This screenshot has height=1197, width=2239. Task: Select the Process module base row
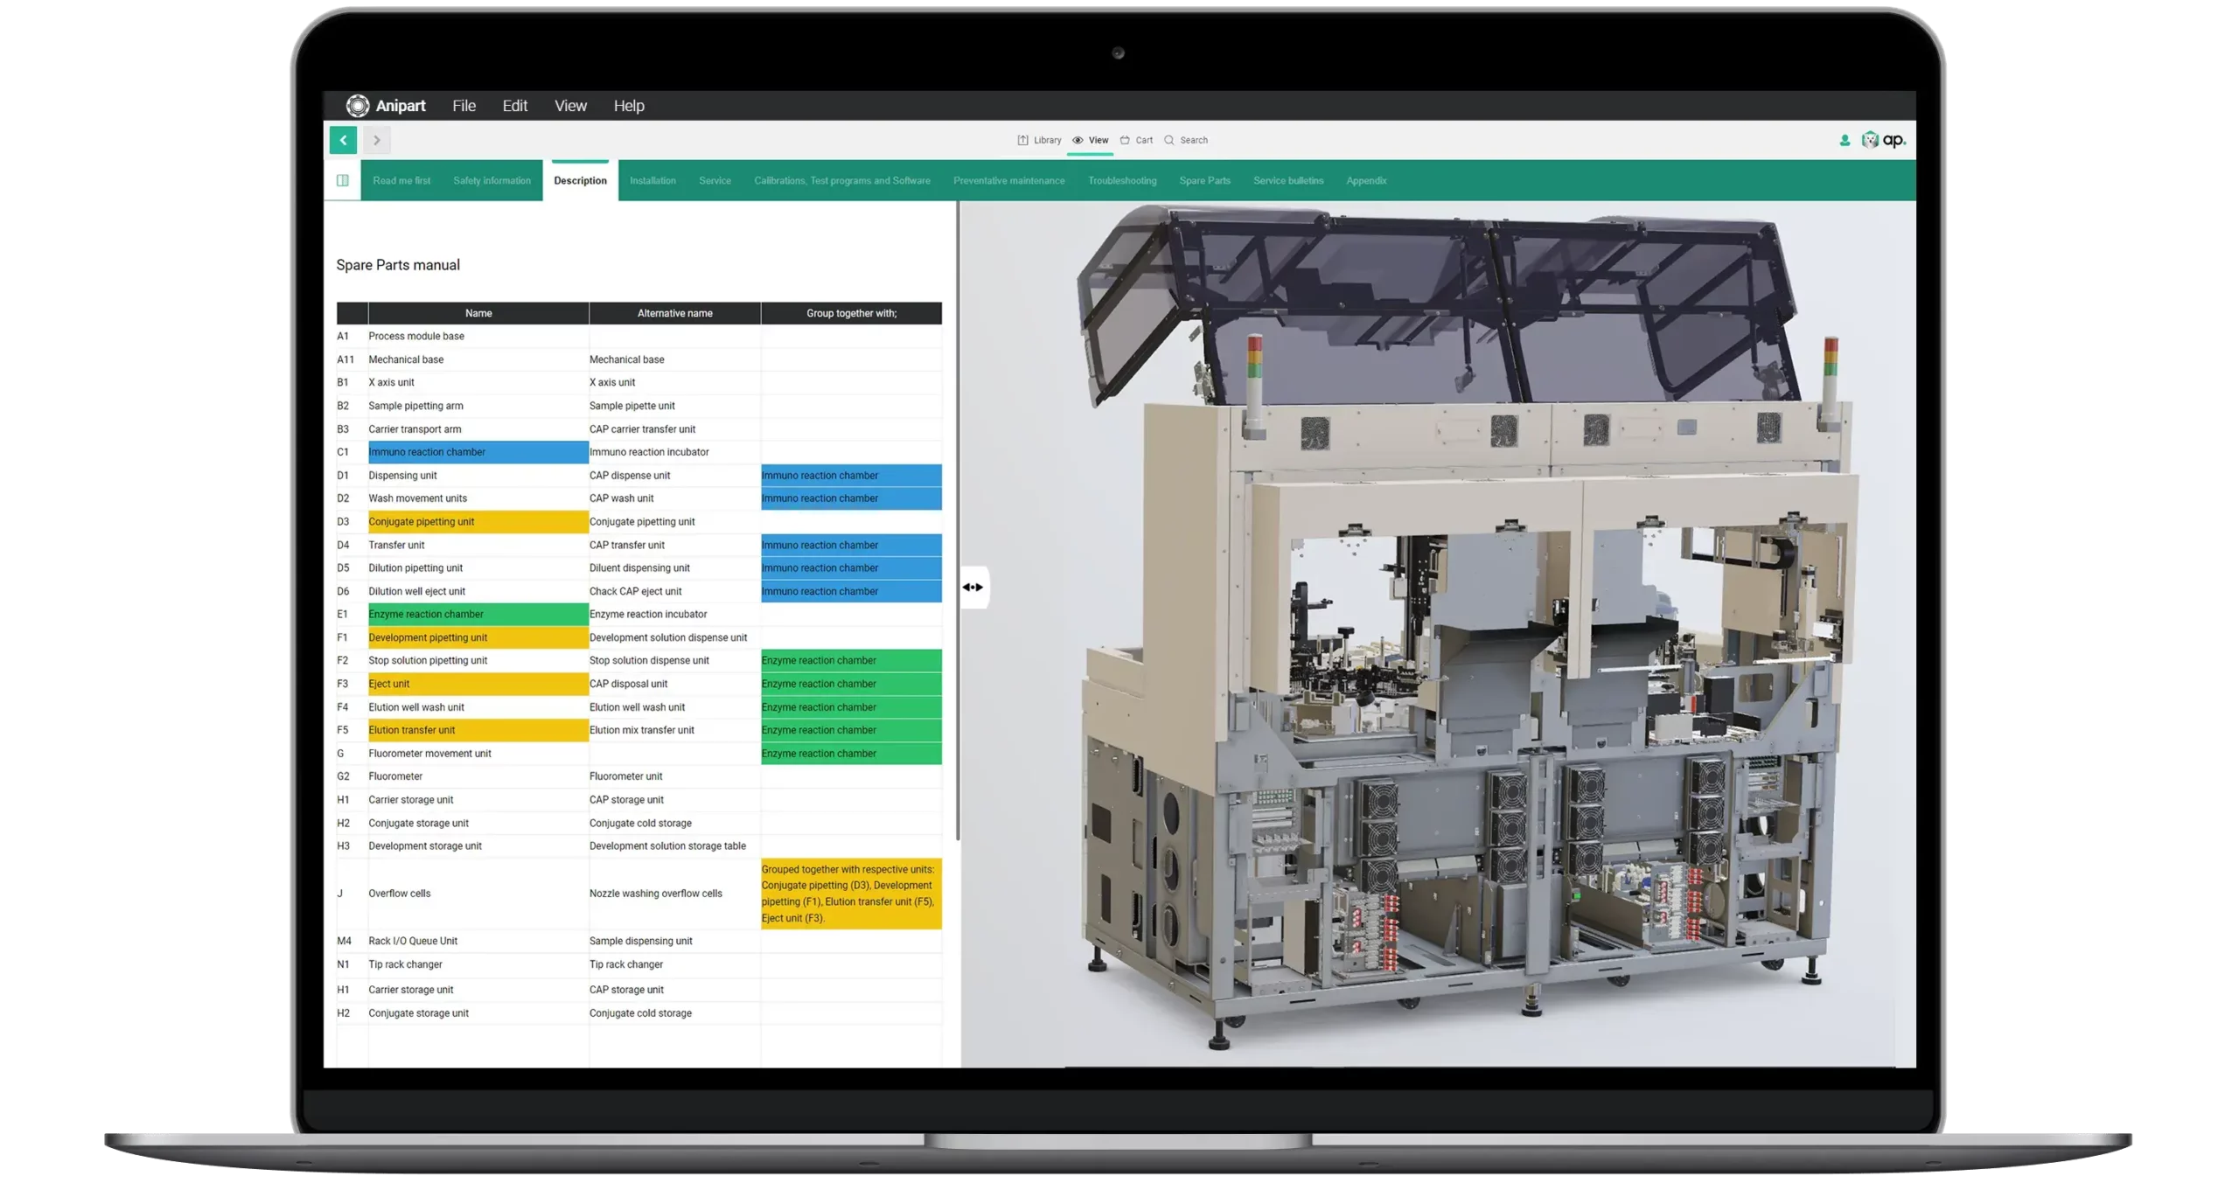(638, 336)
